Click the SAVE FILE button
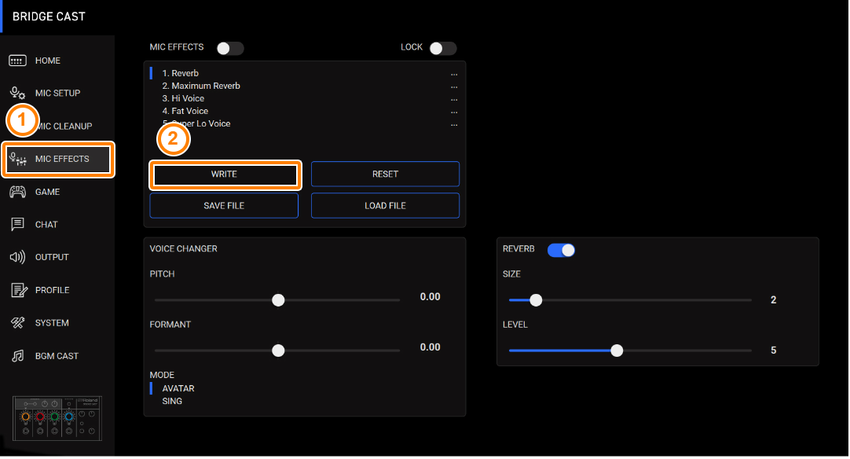The height and width of the screenshot is (459, 850). 224,206
